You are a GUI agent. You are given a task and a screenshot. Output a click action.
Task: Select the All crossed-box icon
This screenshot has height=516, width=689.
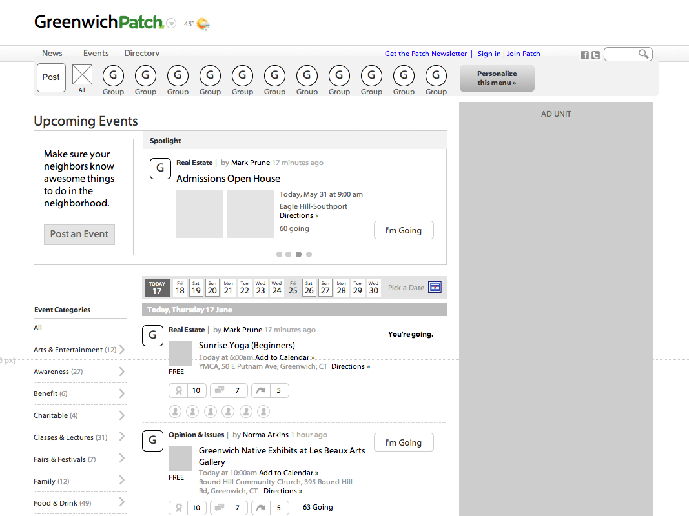(82, 74)
